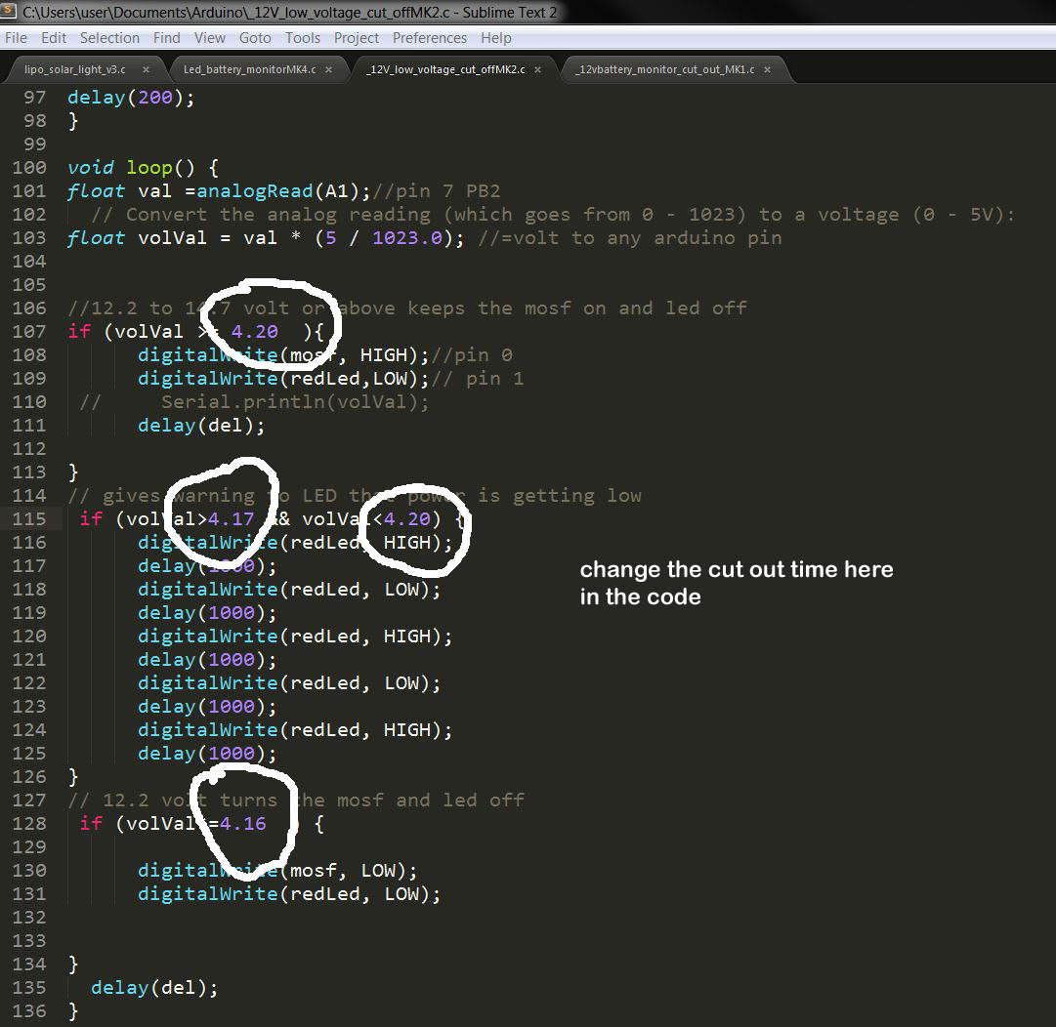This screenshot has height=1027, width=1056.
Task: Click the '1023.0' value on line 103
Action: (x=407, y=238)
